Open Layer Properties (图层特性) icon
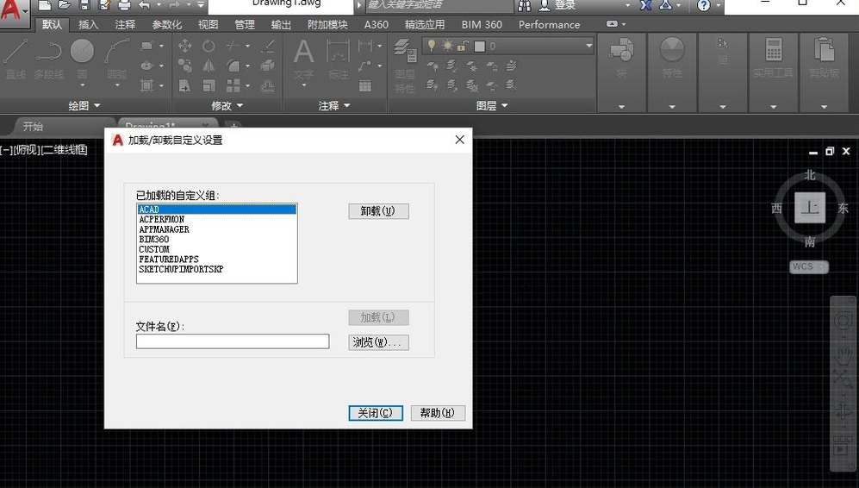This screenshot has width=859, height=488. pos(406,65)
